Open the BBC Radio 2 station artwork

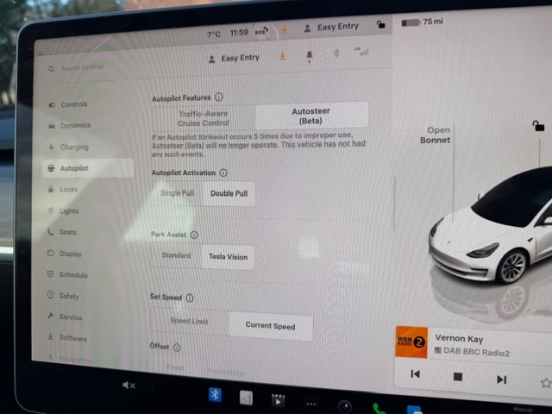click(411, 342)
